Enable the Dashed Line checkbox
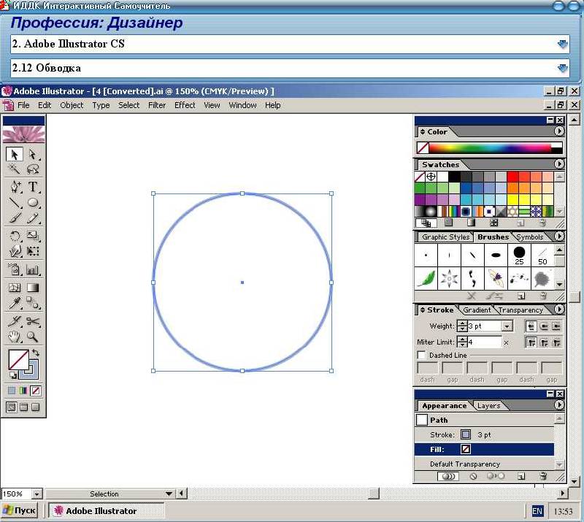The image size is (584, 522). click(x=421, y=355)
